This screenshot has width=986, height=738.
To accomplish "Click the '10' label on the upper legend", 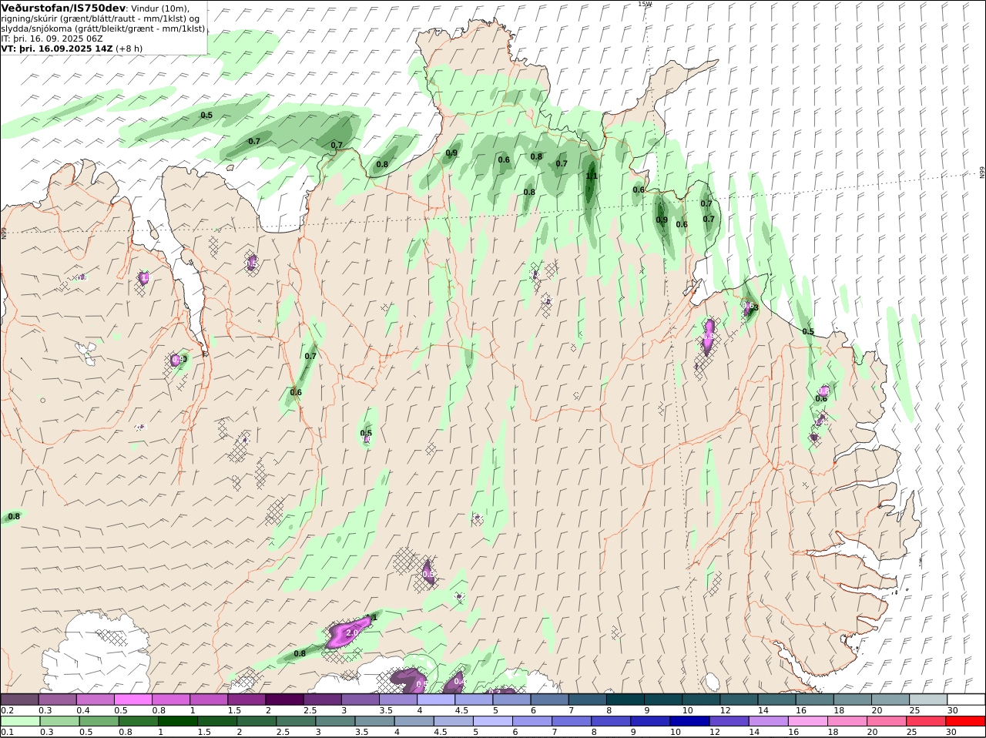I will click(x=687, y=710).
